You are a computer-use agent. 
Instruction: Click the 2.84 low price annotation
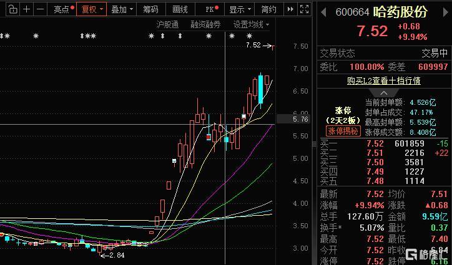tap(113, 255)
